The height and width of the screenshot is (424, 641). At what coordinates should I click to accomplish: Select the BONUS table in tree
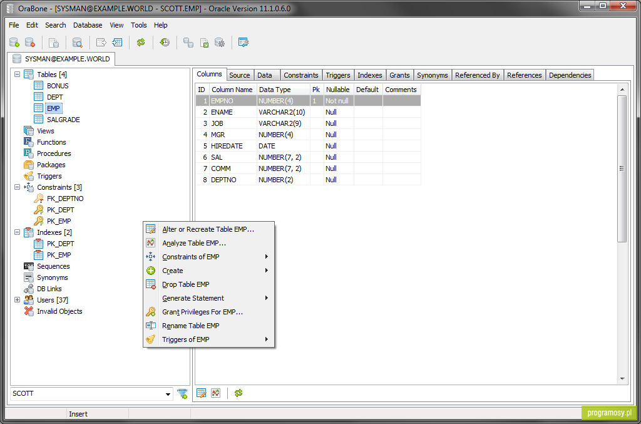[58, 86]
